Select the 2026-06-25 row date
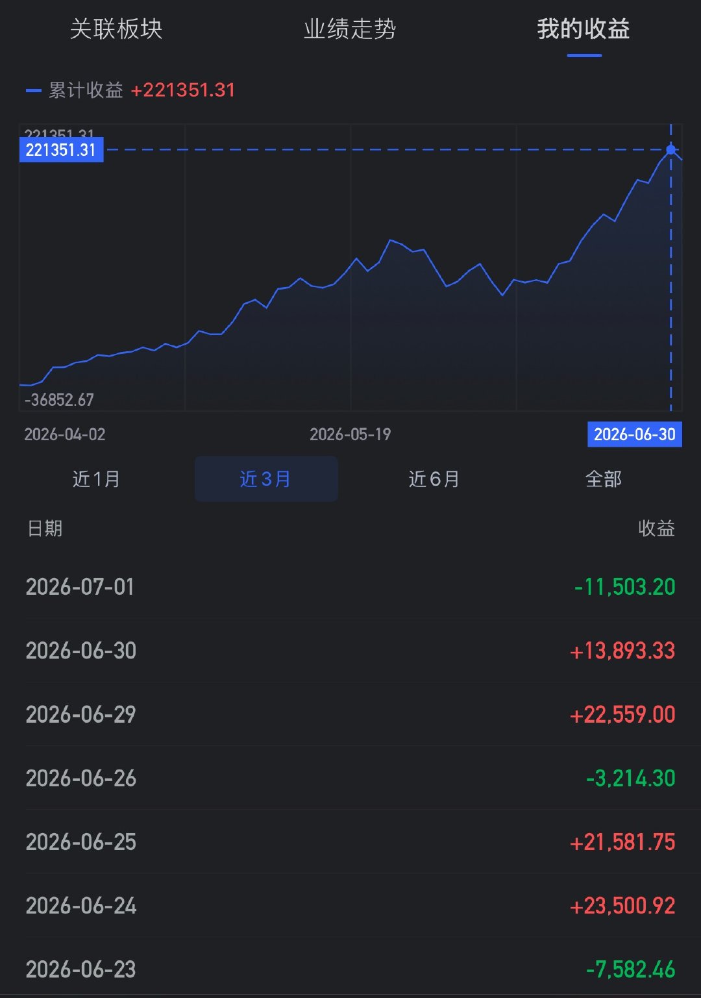701x998 pixels. [81, 842]
